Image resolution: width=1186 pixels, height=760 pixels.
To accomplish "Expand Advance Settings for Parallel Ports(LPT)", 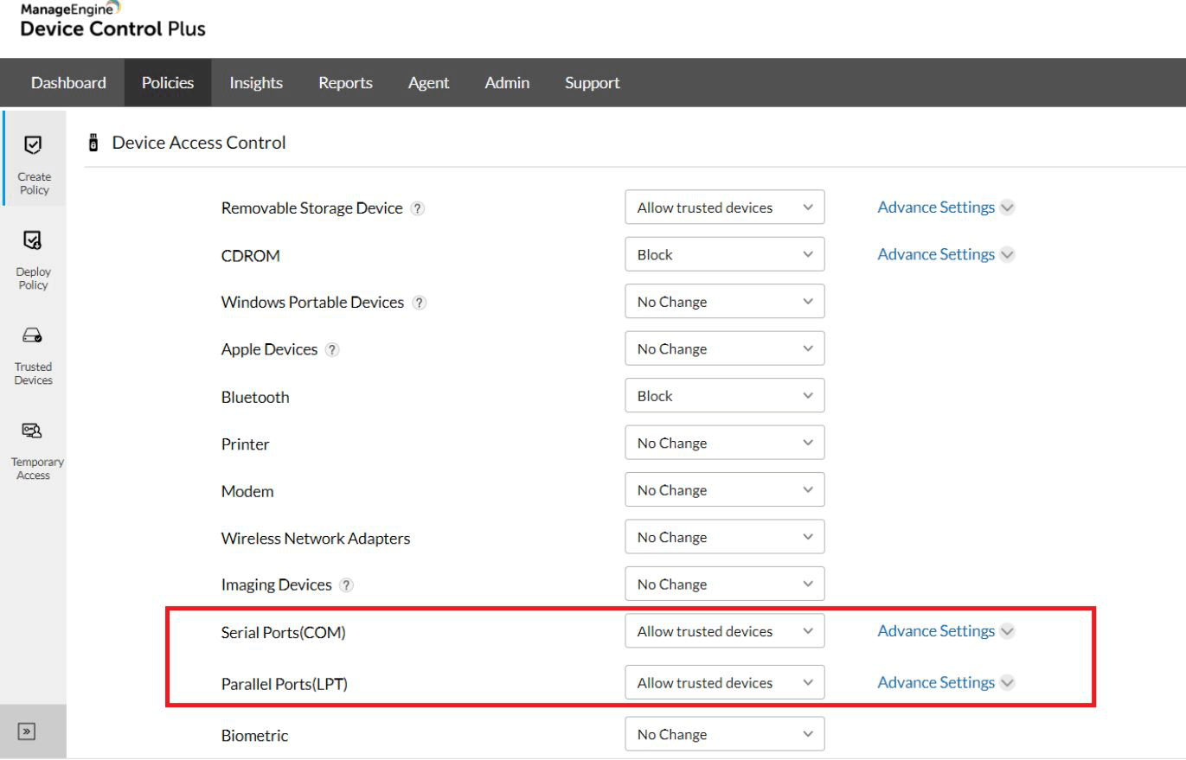I will (x=946, y=682).
